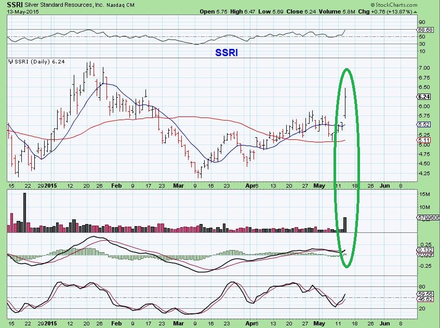Click the stochastic scale label 80

tap(422, 287)
